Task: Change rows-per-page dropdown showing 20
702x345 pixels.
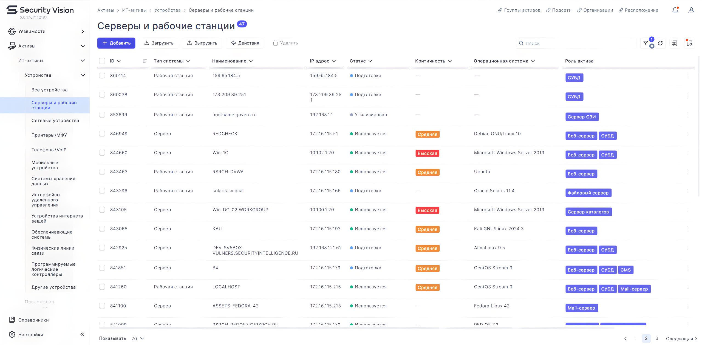Action: click(x=138, y=338)
